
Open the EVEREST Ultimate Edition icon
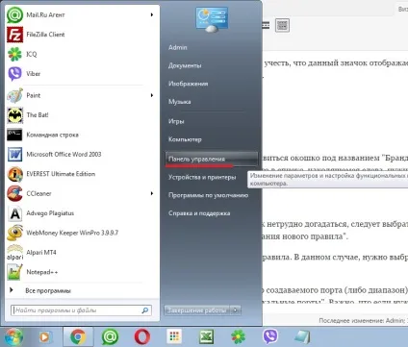[x=14, y=174]
